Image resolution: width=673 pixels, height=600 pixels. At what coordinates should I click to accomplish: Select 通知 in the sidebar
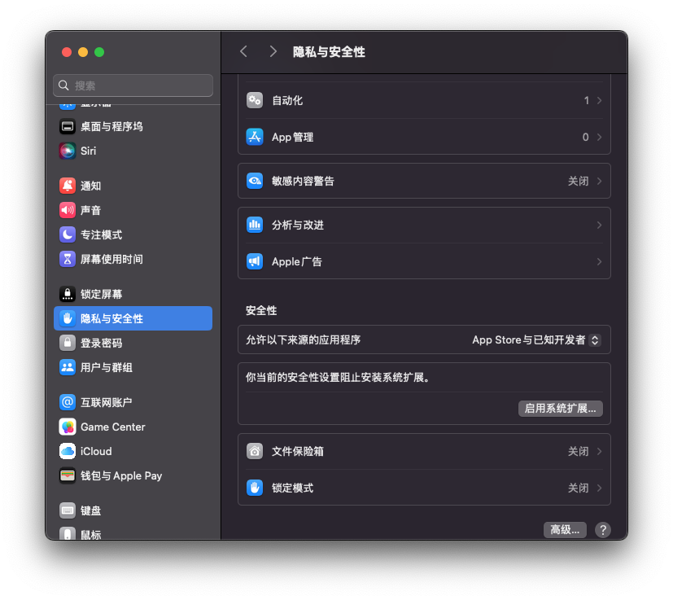coord(90,186)
